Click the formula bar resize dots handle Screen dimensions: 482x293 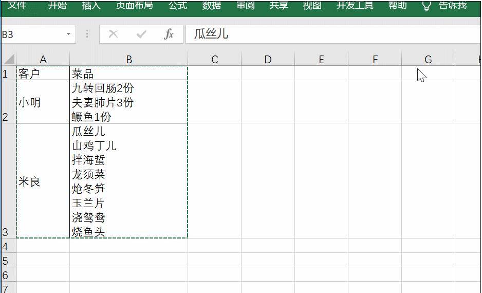click(x=87, y=34)
